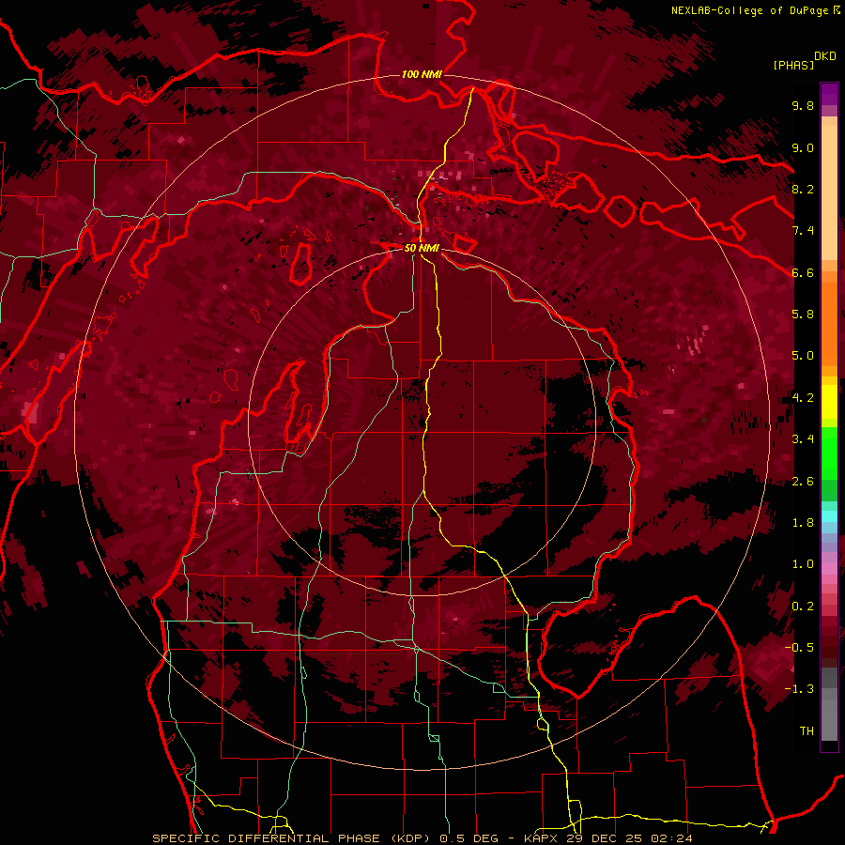Click the 5.8 value on the color scale
Screen dimensions: 845x845
[803, 315]
